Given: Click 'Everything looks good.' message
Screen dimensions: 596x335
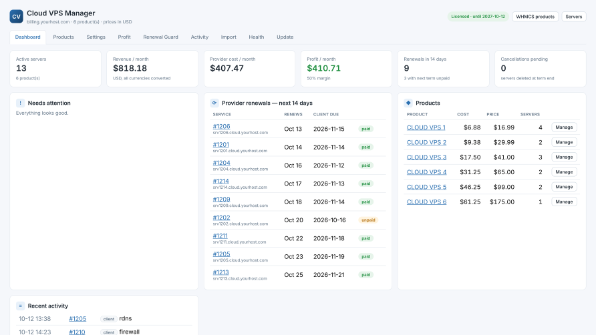Looking at the screenshot, I should point(42,113).
